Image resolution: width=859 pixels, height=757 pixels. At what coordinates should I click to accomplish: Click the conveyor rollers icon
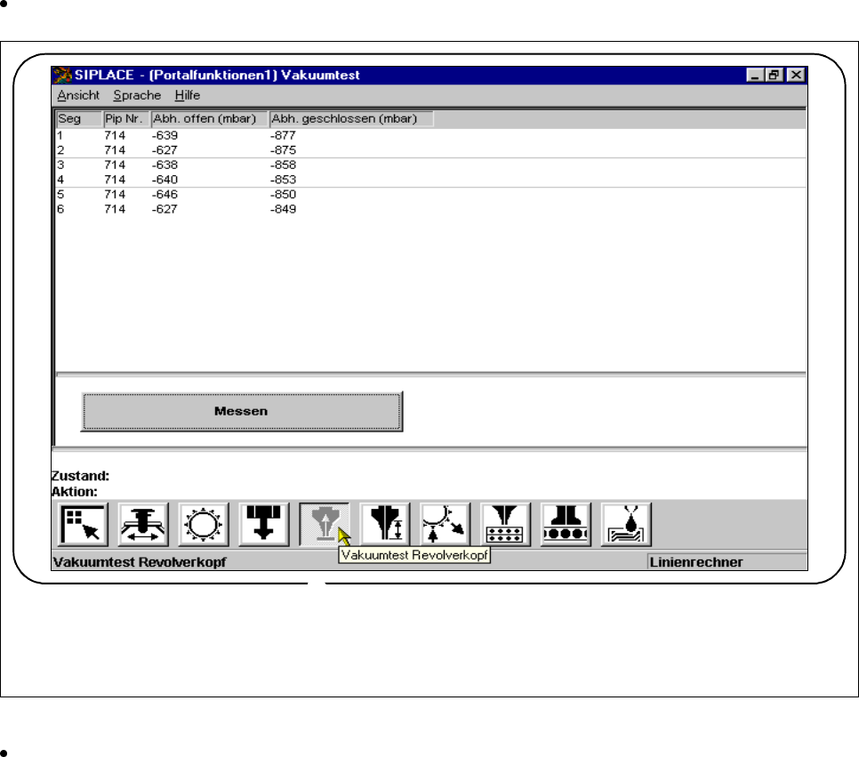click(566, 524)
